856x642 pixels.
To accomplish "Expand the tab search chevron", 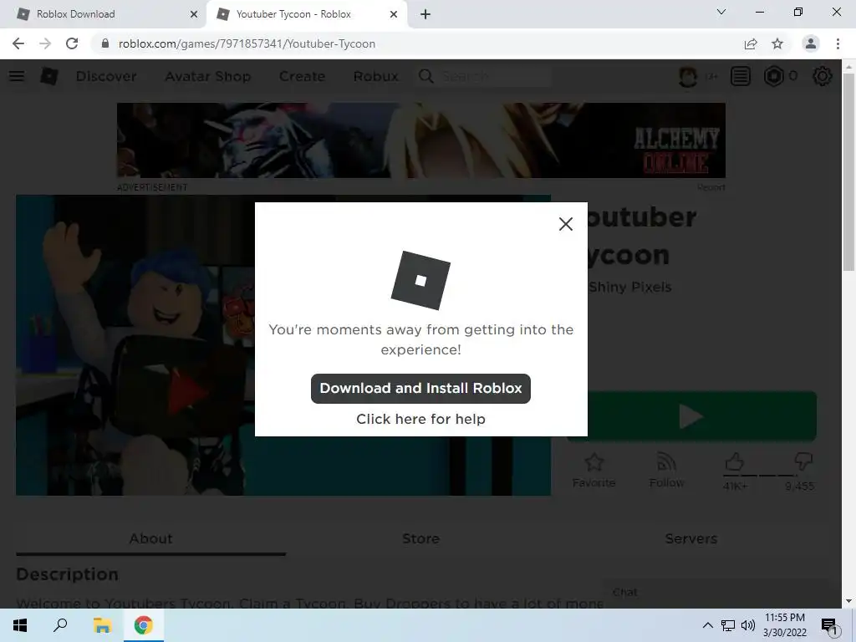I will [x=721, y=12].
